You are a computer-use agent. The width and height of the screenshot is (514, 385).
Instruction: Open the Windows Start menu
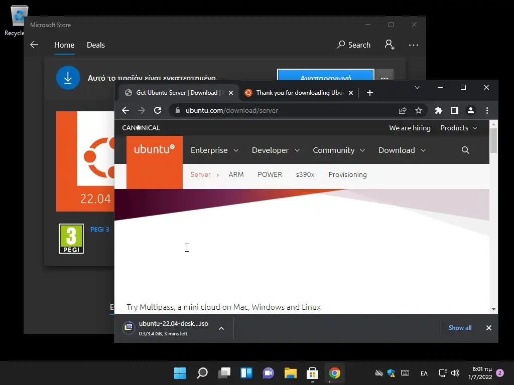180,373
